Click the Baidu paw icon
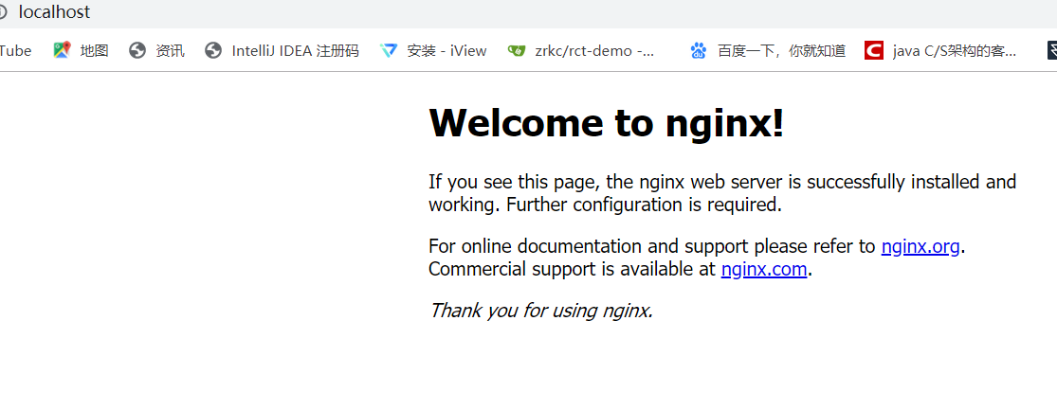 699,50
